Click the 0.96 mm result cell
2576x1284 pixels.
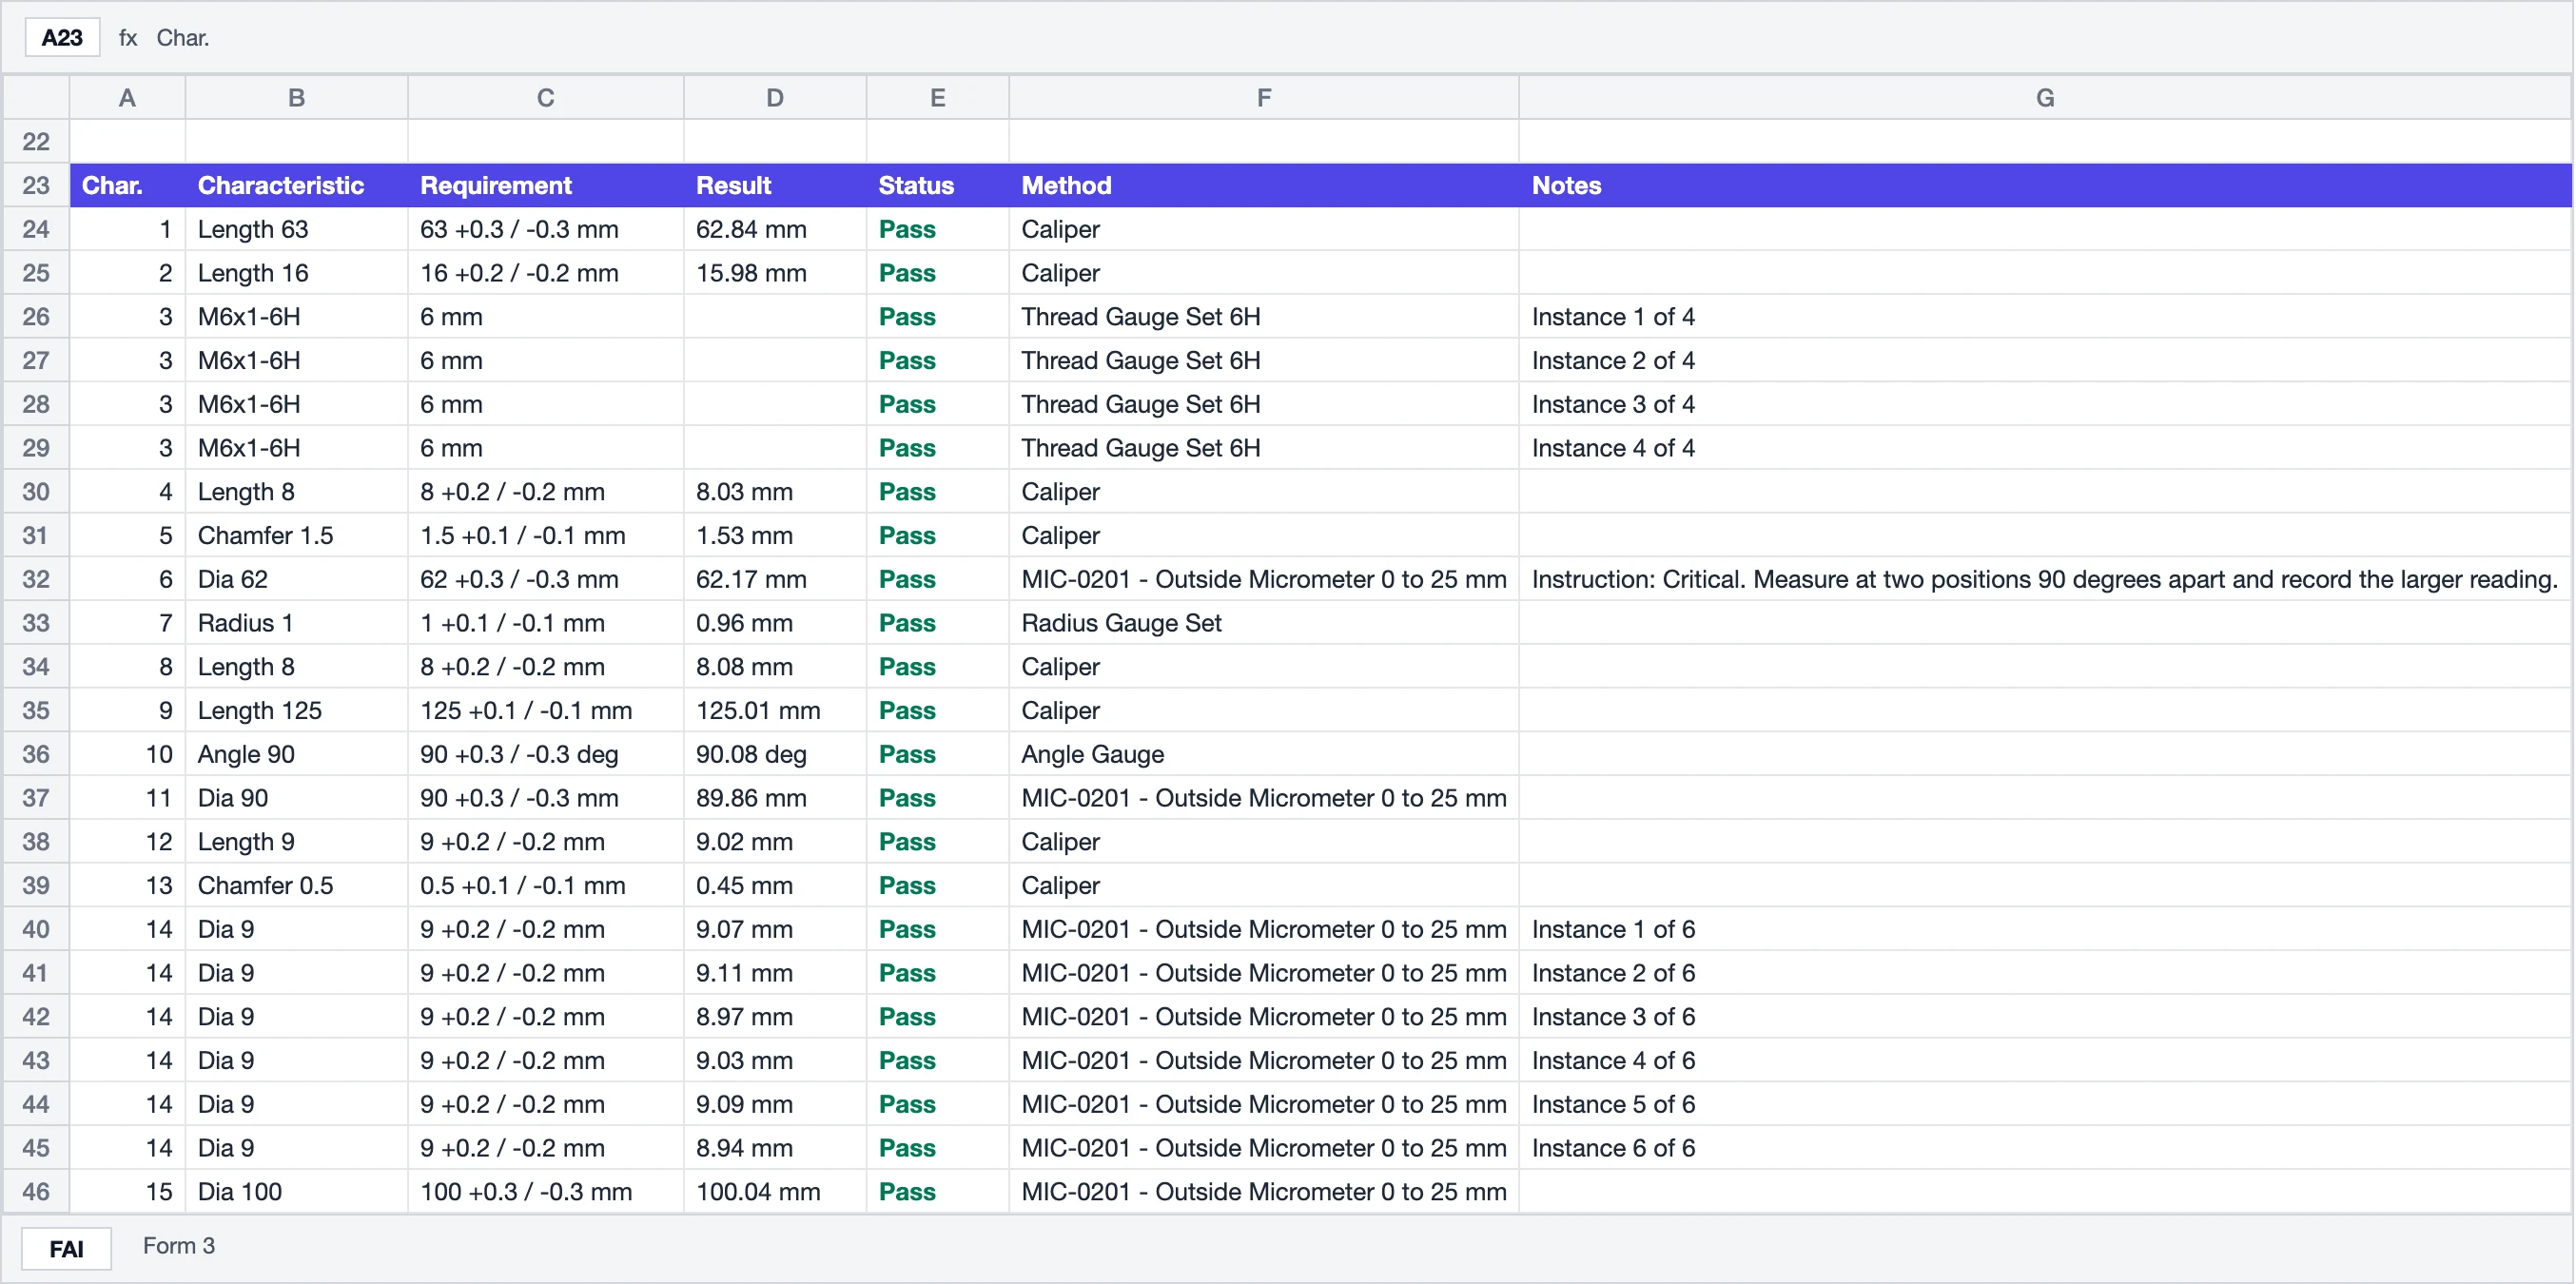point(774,623)
